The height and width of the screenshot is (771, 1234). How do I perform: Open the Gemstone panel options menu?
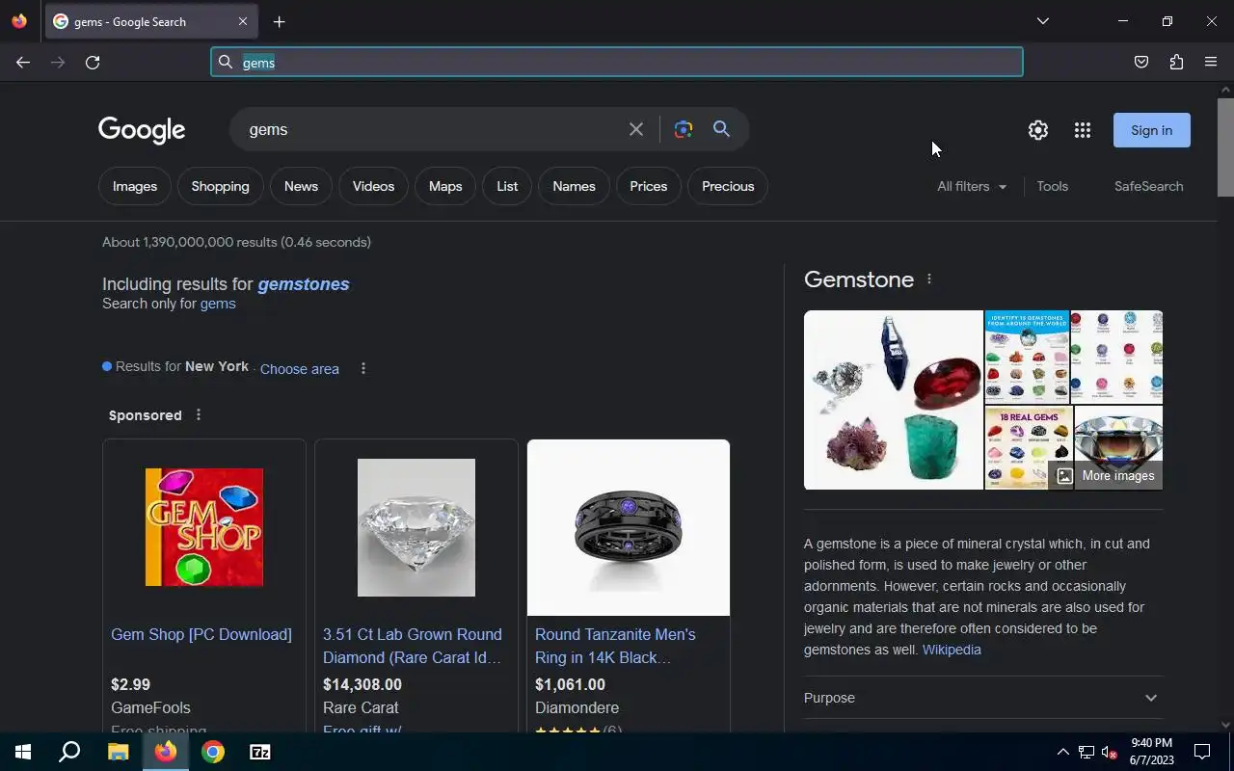coord(929,279)
